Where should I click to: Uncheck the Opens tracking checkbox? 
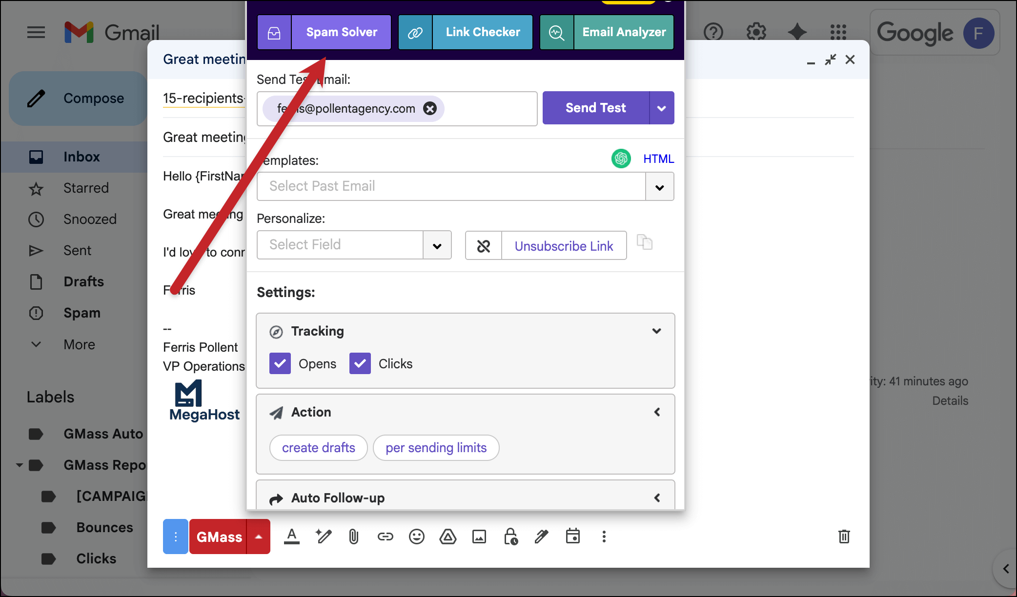280,363
